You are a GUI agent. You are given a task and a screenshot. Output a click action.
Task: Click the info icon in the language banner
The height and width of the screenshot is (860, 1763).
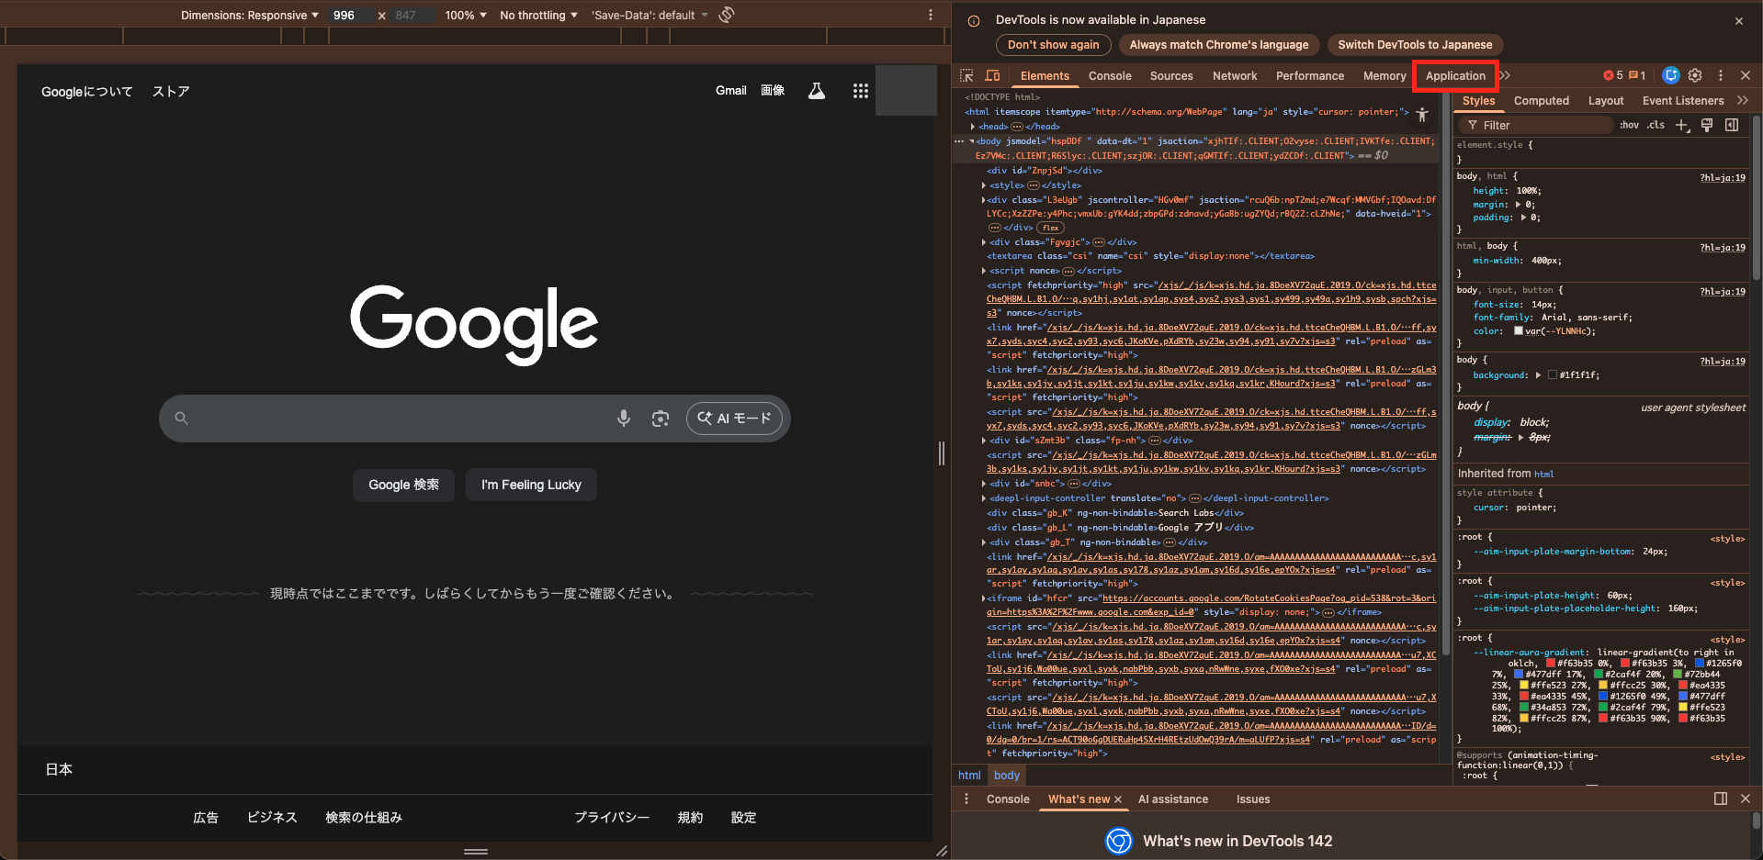[974, 20]
